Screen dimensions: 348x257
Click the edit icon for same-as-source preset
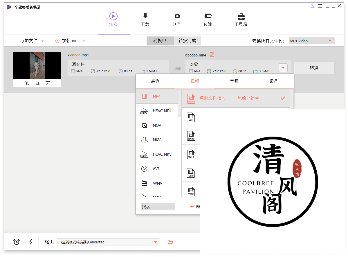click(x=283, y=98)
